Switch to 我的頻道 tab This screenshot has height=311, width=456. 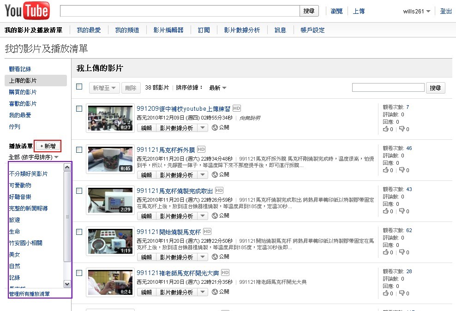pyautogui.click(x=127, y=30)
